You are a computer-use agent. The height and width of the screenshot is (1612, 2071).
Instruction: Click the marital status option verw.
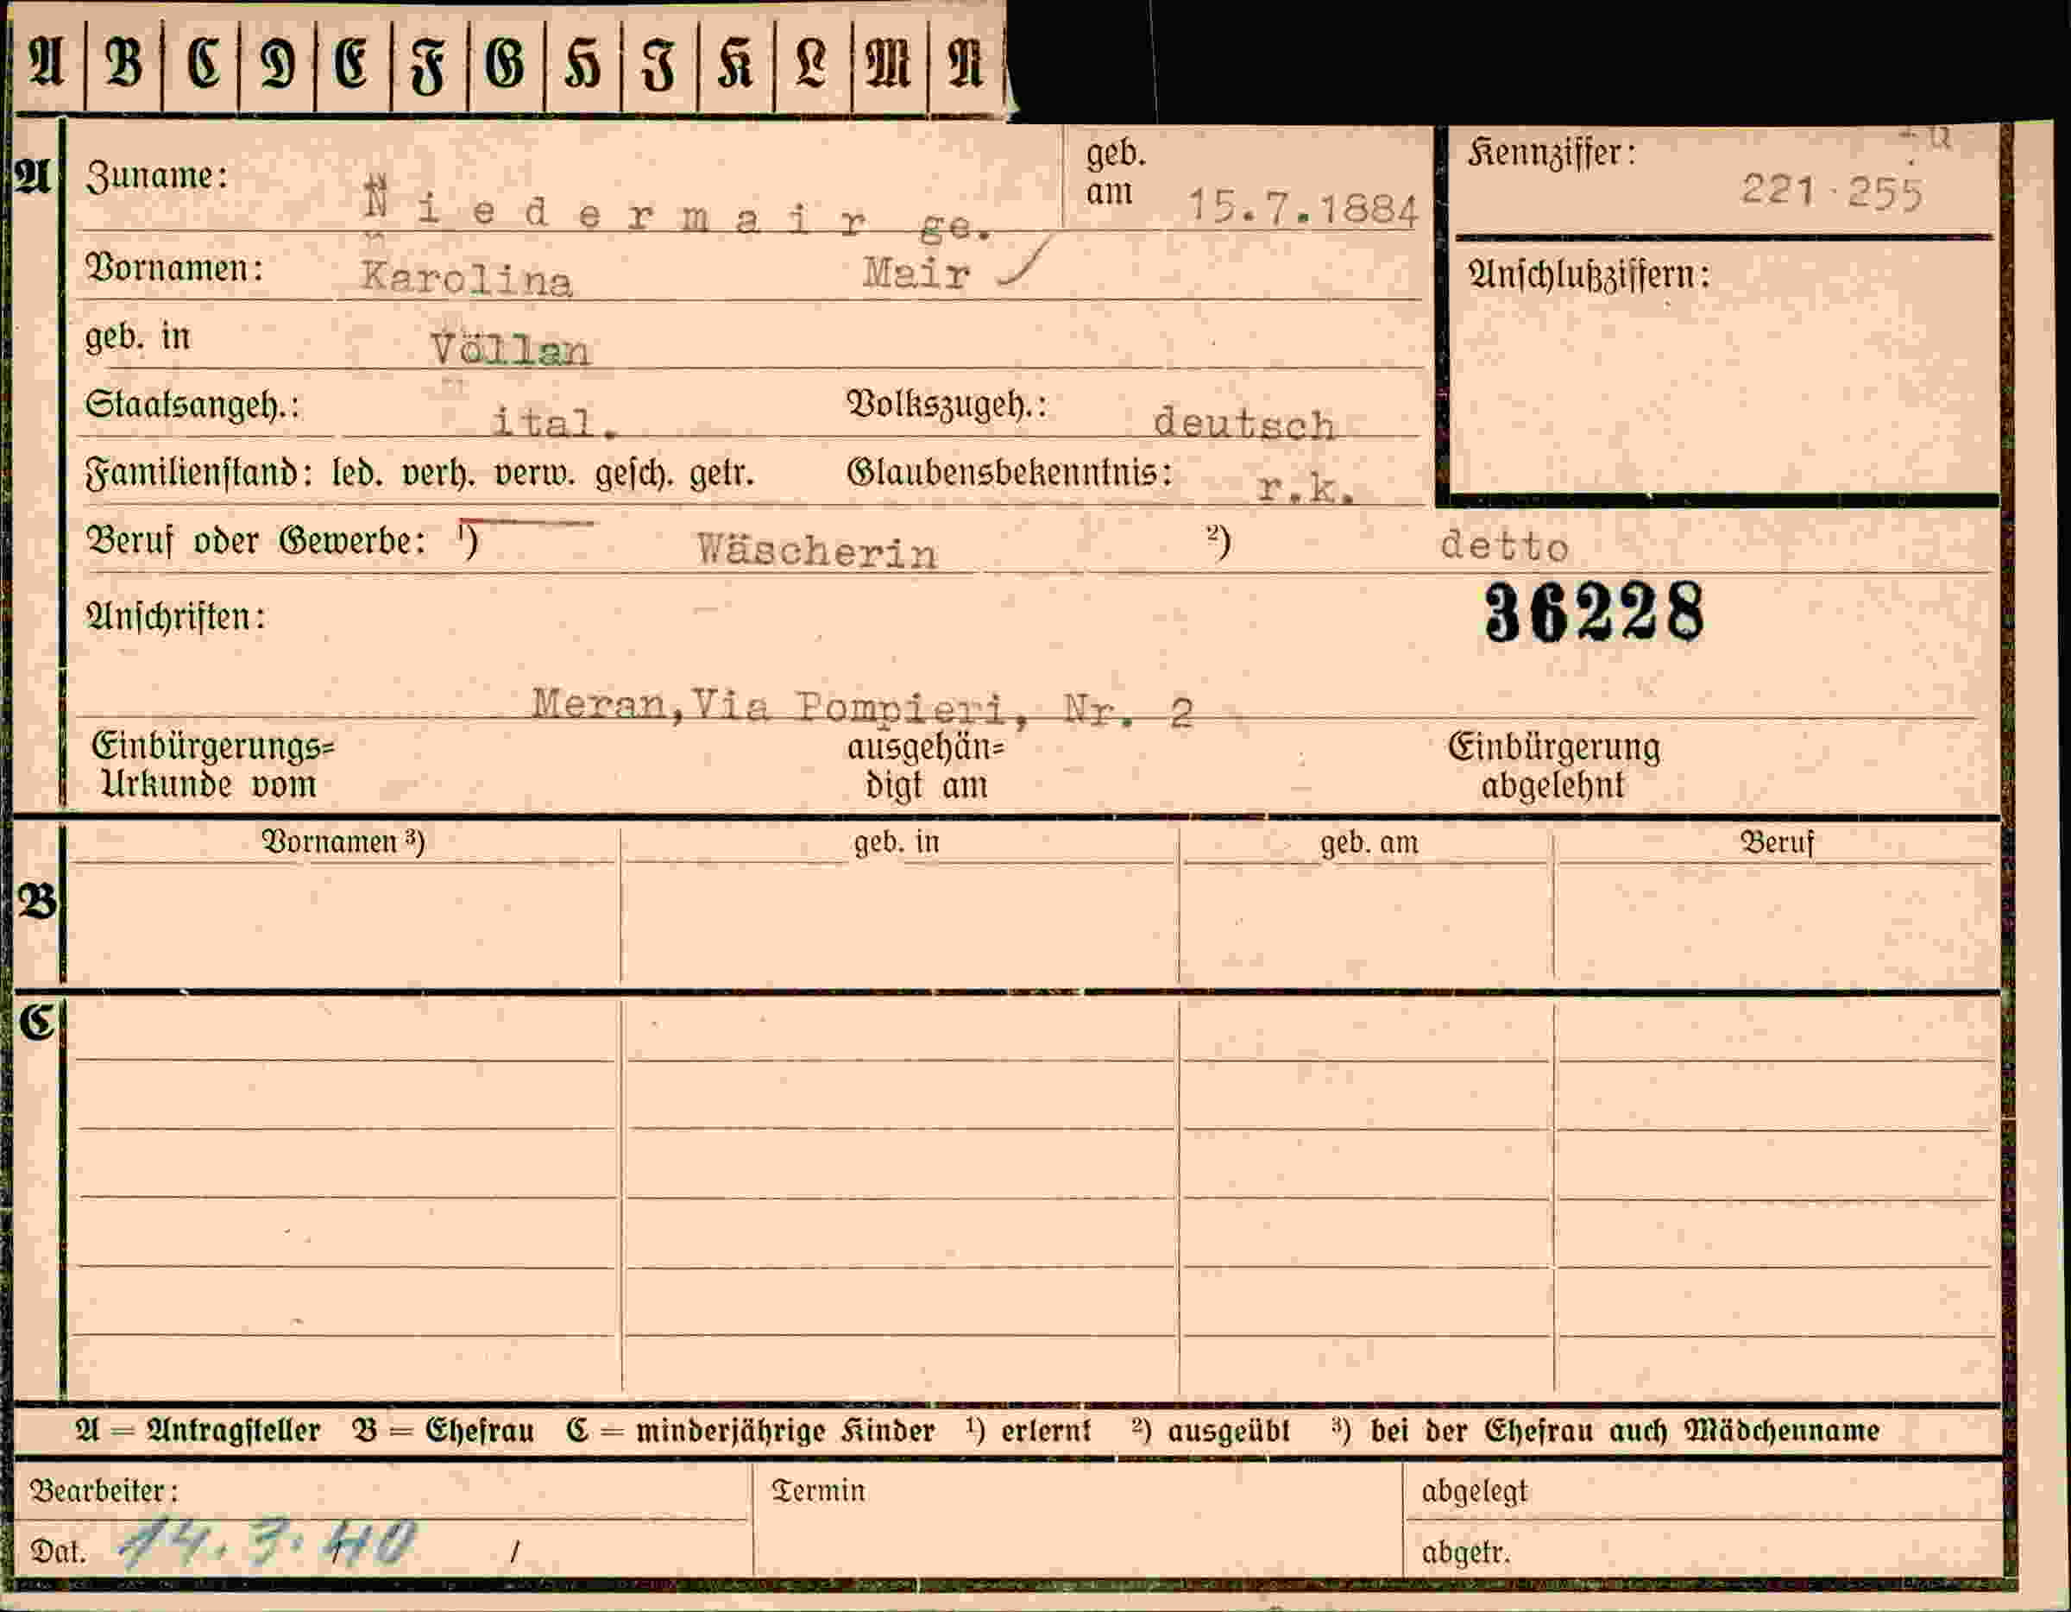pyautogui.click(x=535, y=473)
